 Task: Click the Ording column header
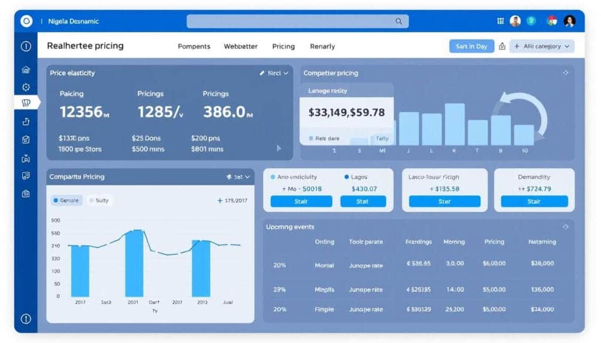(x=325, y=242)
